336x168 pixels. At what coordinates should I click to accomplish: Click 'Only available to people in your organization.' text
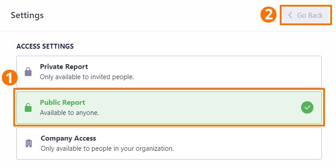coord(108,148)
